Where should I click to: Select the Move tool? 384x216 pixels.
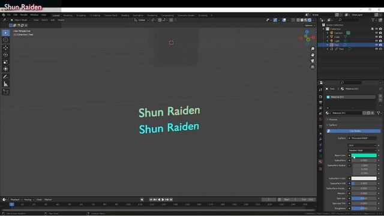coord(5,48)
